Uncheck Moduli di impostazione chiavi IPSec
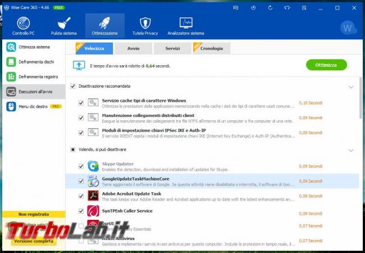Image resolution: width=365 pixels, height=253 pixels. point(81,133)
